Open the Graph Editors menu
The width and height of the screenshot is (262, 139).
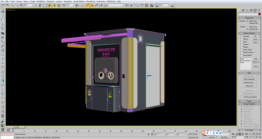pyautogui.click(x=79, y=1)
